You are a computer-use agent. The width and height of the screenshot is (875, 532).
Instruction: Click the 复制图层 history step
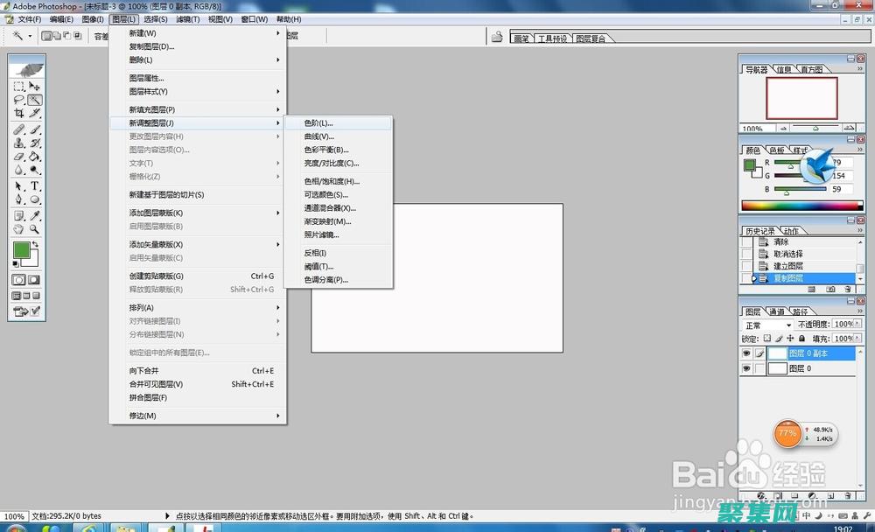click(x=787, y=278)
